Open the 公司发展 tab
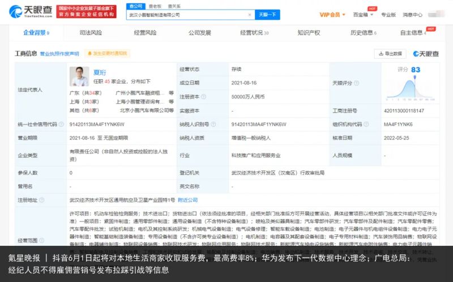The image size is (453, 282). (200, 33)
